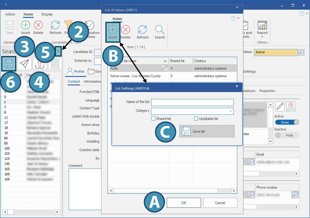Click the map location pin icon
The width and height of the screenshot is (310, 218).
point(291,106)
